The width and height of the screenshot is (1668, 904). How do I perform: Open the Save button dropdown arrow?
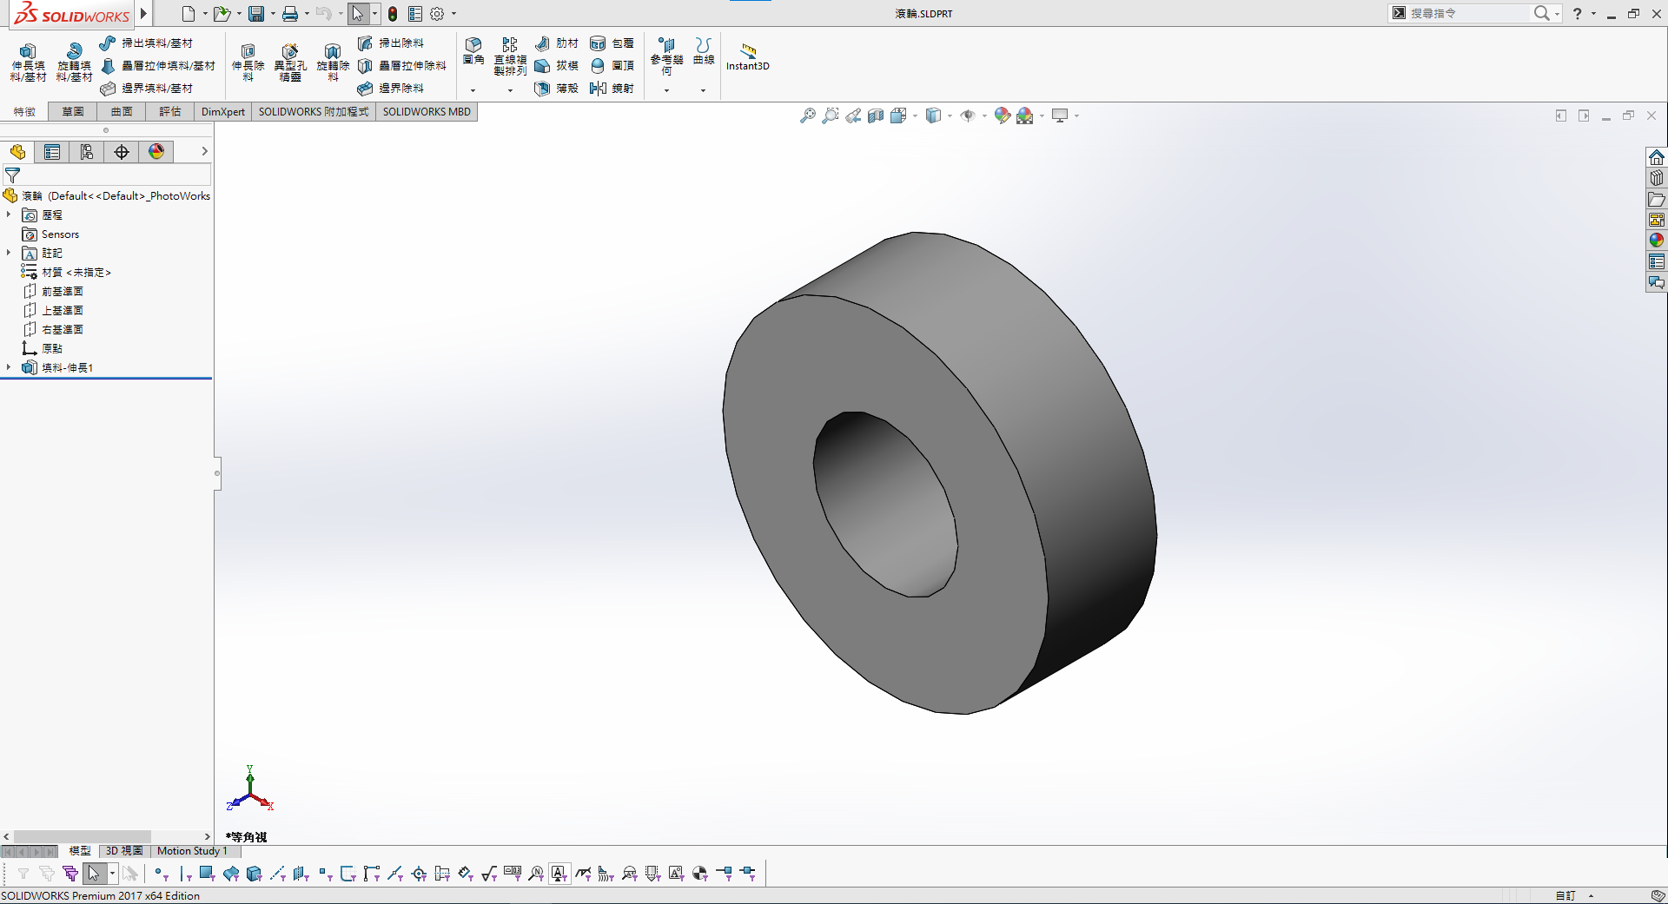pyautogui.click(x=273, y=14)
